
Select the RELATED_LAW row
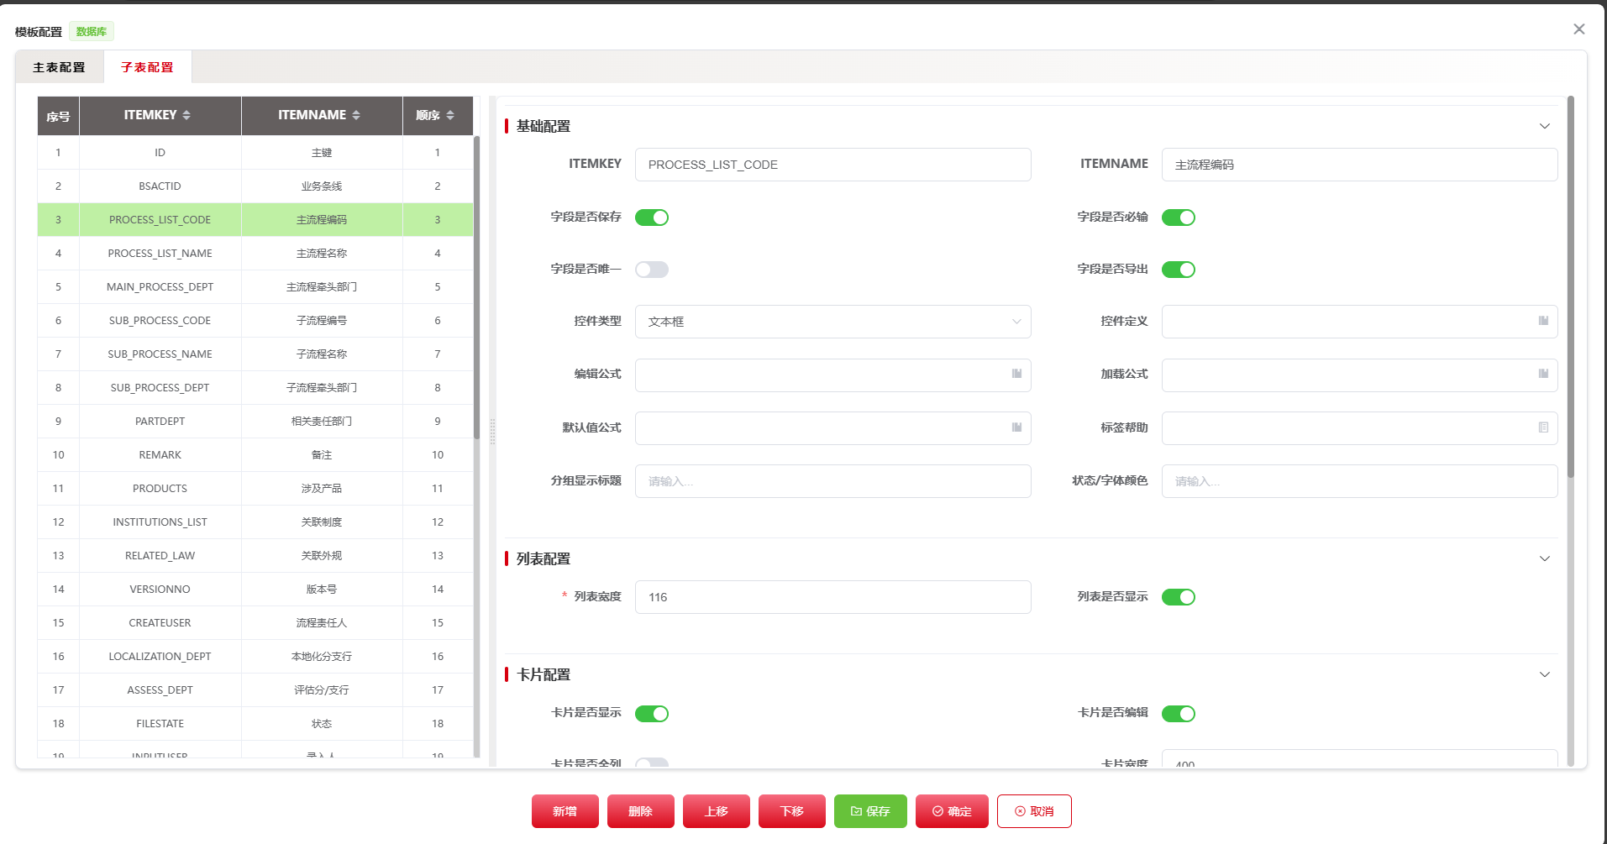coord(255,556)
